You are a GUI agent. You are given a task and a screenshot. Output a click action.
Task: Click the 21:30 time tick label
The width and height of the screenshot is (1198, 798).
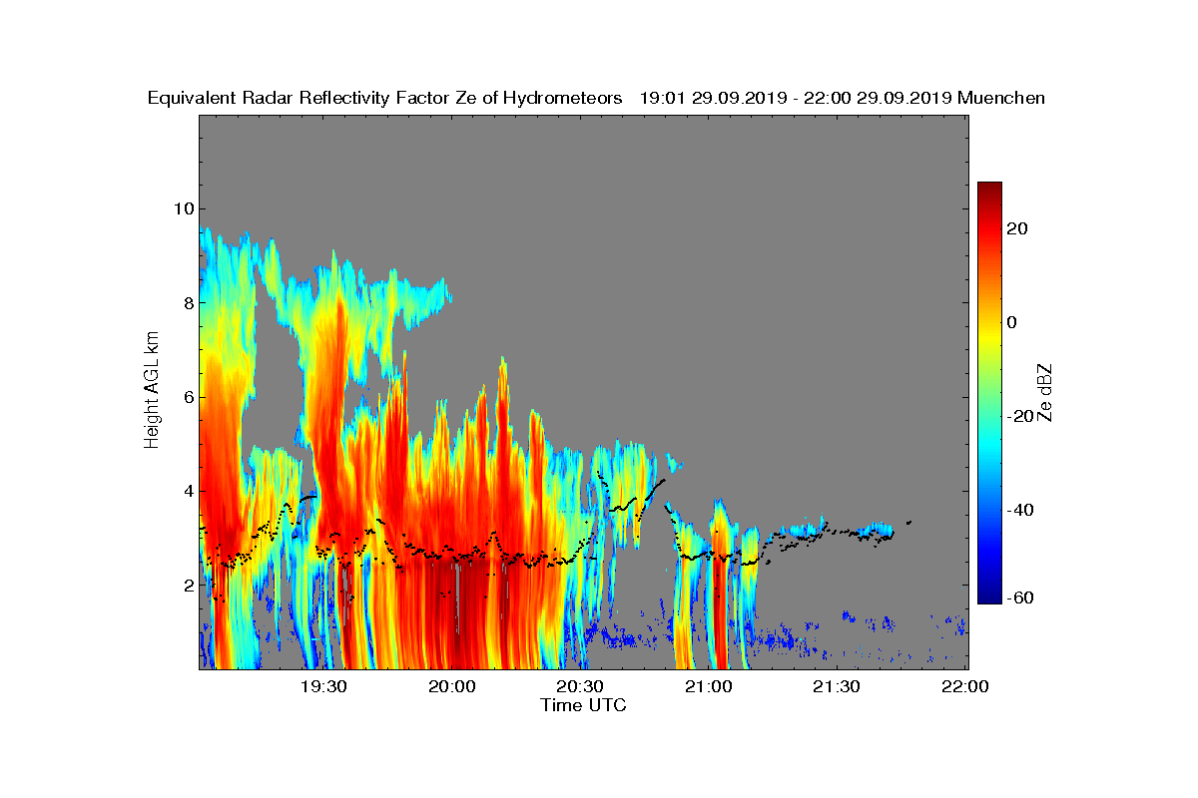click(x=837, y=686)
